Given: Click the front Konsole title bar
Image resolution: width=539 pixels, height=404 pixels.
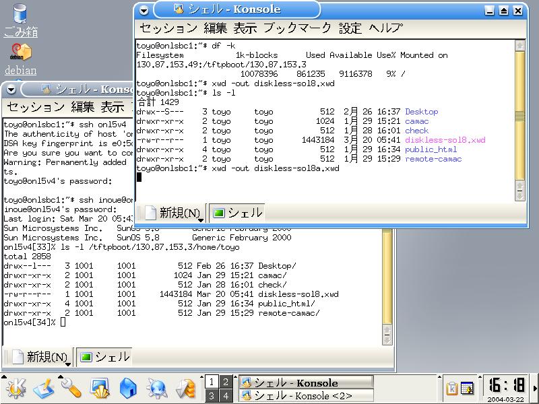Looking at the screenshot, I should (x=237, y=9).
